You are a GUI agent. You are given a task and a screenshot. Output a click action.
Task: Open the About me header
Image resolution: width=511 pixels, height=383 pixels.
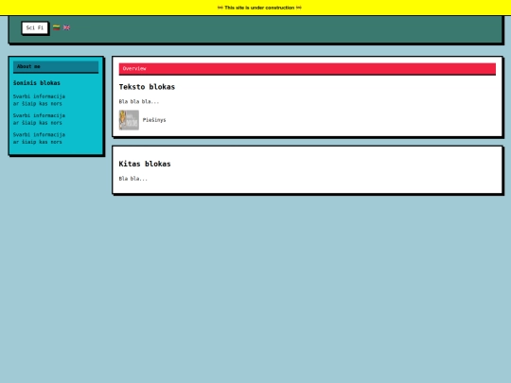[56, 66]
